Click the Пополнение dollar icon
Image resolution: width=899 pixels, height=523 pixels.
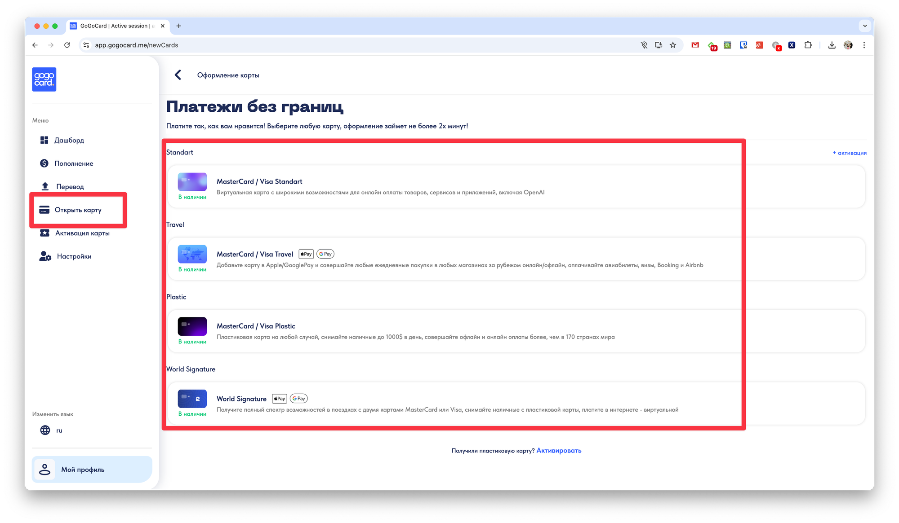point(44,163)
